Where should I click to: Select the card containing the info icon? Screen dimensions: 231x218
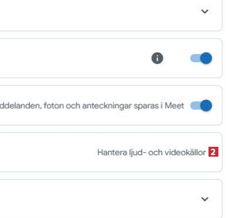pos(111,58)
